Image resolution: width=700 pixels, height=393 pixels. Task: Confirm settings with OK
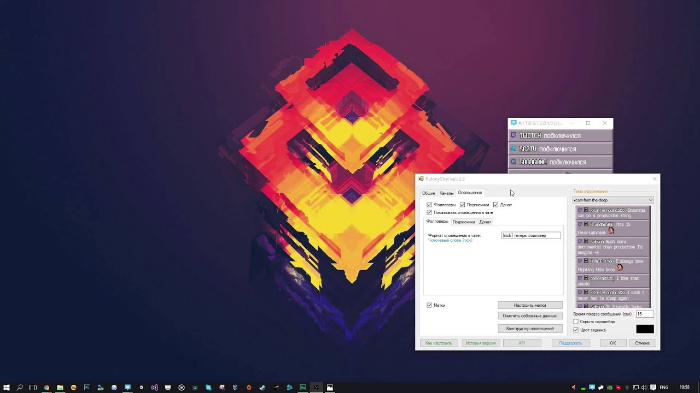tap(612, 343)
